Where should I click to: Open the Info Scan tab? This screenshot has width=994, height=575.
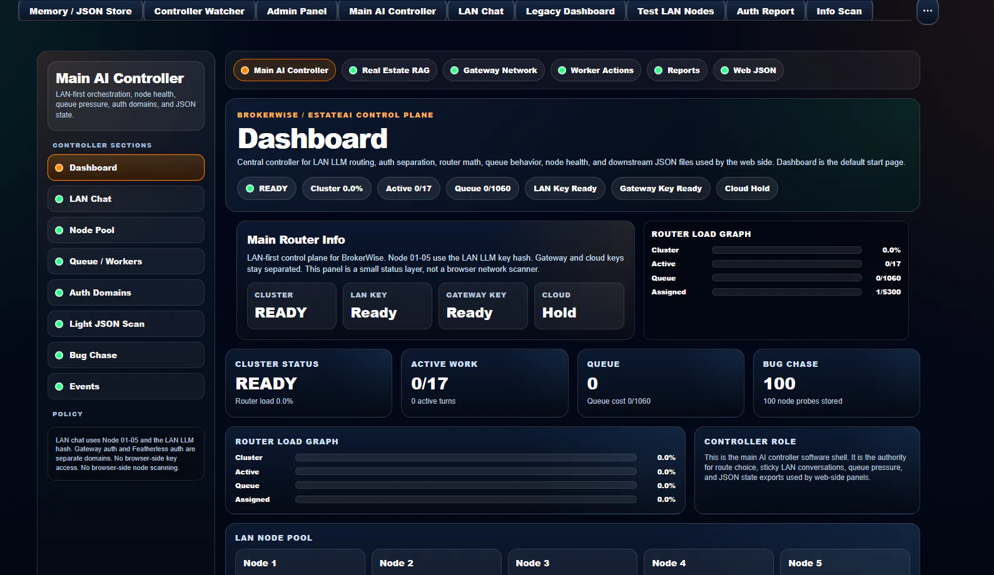pos(839,11)
